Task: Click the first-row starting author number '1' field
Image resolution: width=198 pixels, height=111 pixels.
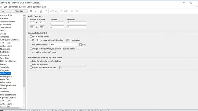Action: click(32, 23)
